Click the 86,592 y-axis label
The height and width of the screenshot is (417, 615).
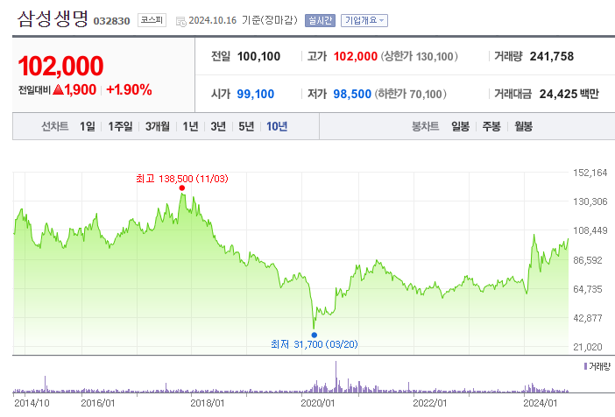pos(588,260)
